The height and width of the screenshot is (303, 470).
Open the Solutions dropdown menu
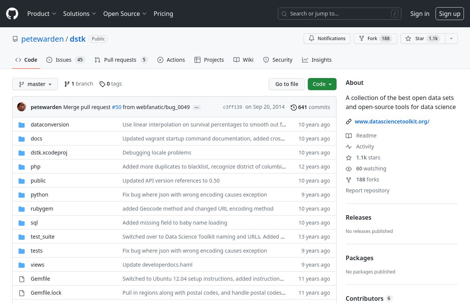80,14
